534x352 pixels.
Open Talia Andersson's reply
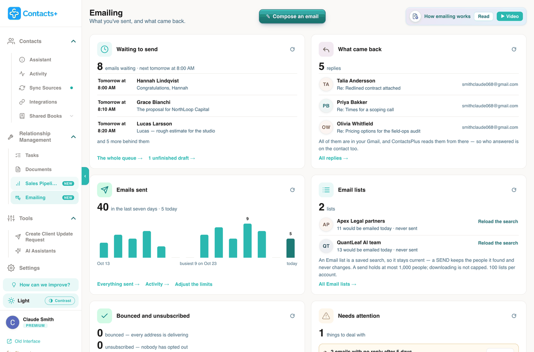(419, 84)
